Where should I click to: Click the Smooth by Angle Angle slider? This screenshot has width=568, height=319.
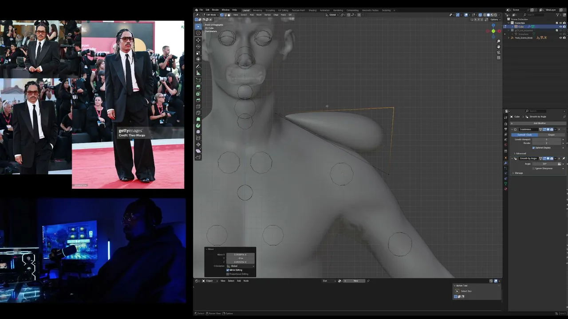coord(544,164)
